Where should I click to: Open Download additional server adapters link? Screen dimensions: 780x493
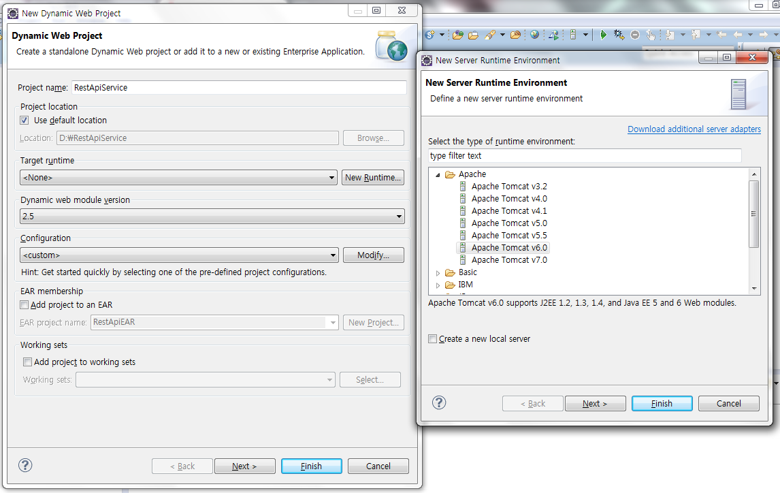(694, 129)
